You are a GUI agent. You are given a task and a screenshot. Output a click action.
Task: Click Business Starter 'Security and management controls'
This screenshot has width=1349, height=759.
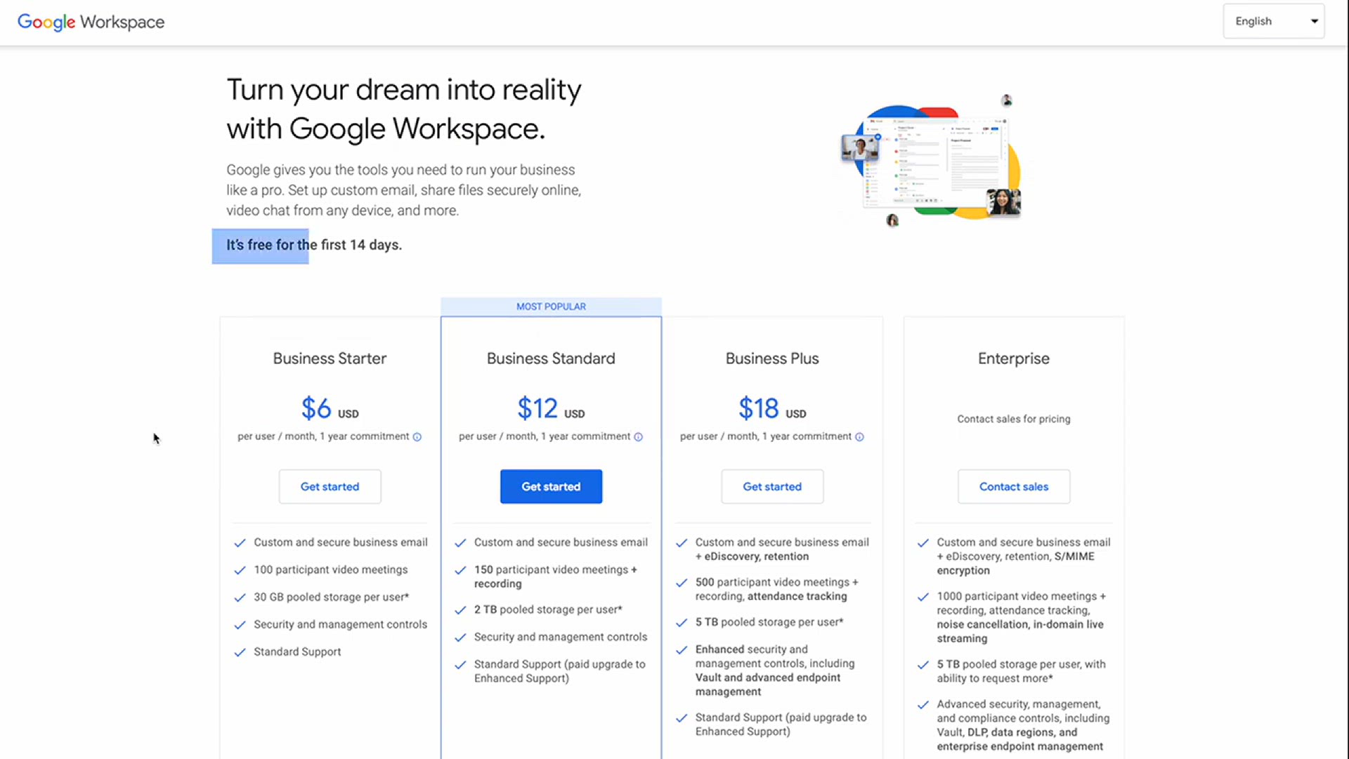340,625
